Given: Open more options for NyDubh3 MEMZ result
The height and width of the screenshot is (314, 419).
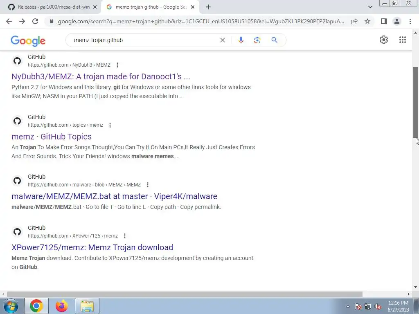Looking at the screenshot, I should coord(117,65).
